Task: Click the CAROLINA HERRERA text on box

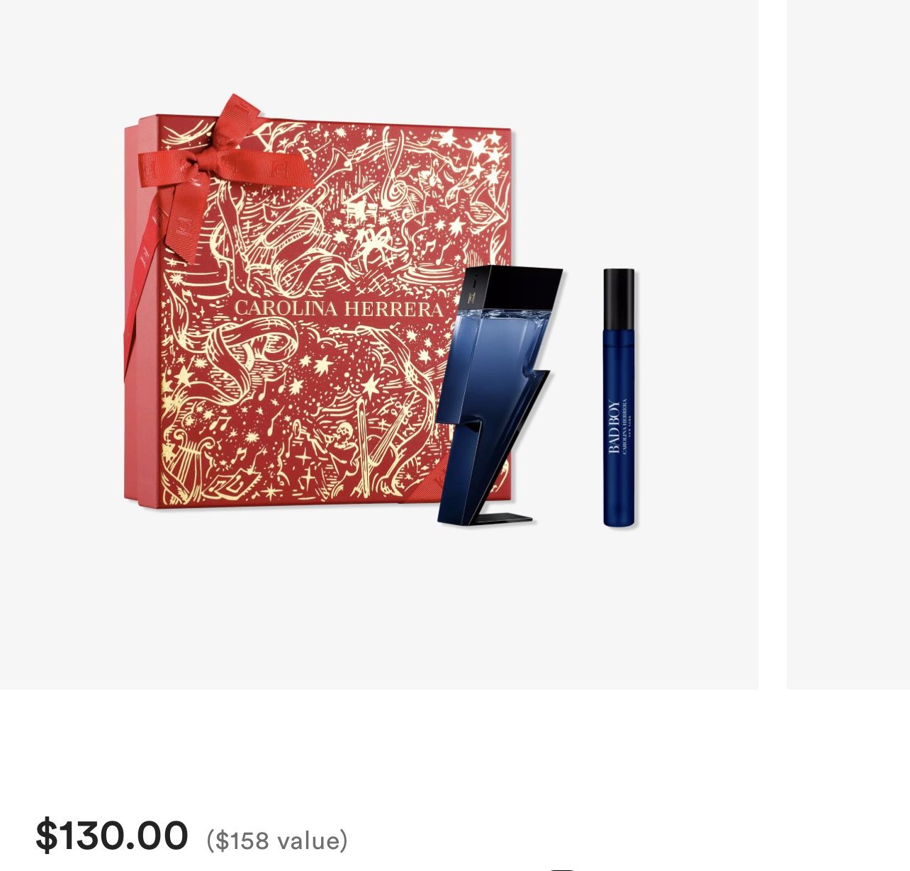Action: [x=338, y=309]
